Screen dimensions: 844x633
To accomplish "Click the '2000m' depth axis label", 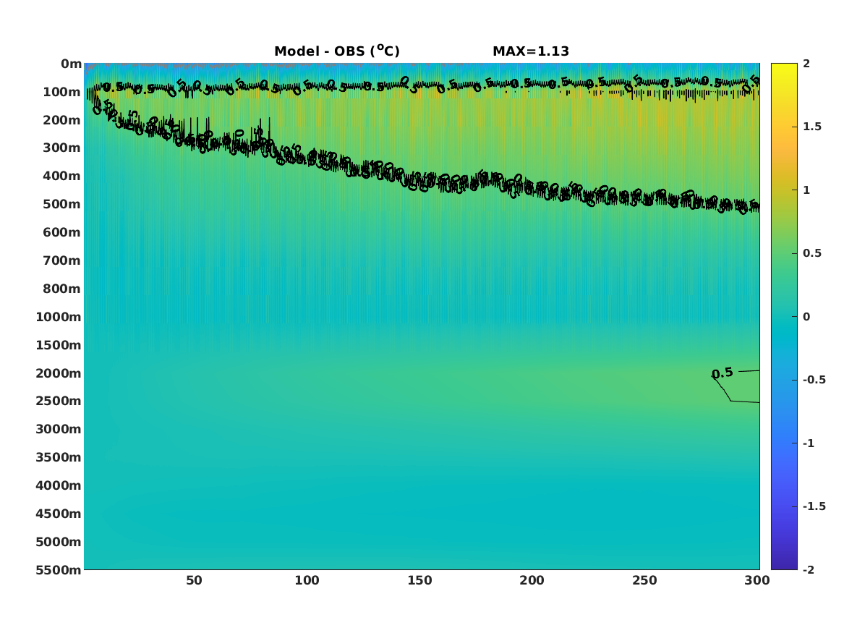I will point(59,373).
